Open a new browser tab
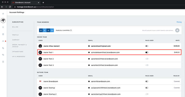The height and width of the screenshot is (97, 185). click(43, 3)
